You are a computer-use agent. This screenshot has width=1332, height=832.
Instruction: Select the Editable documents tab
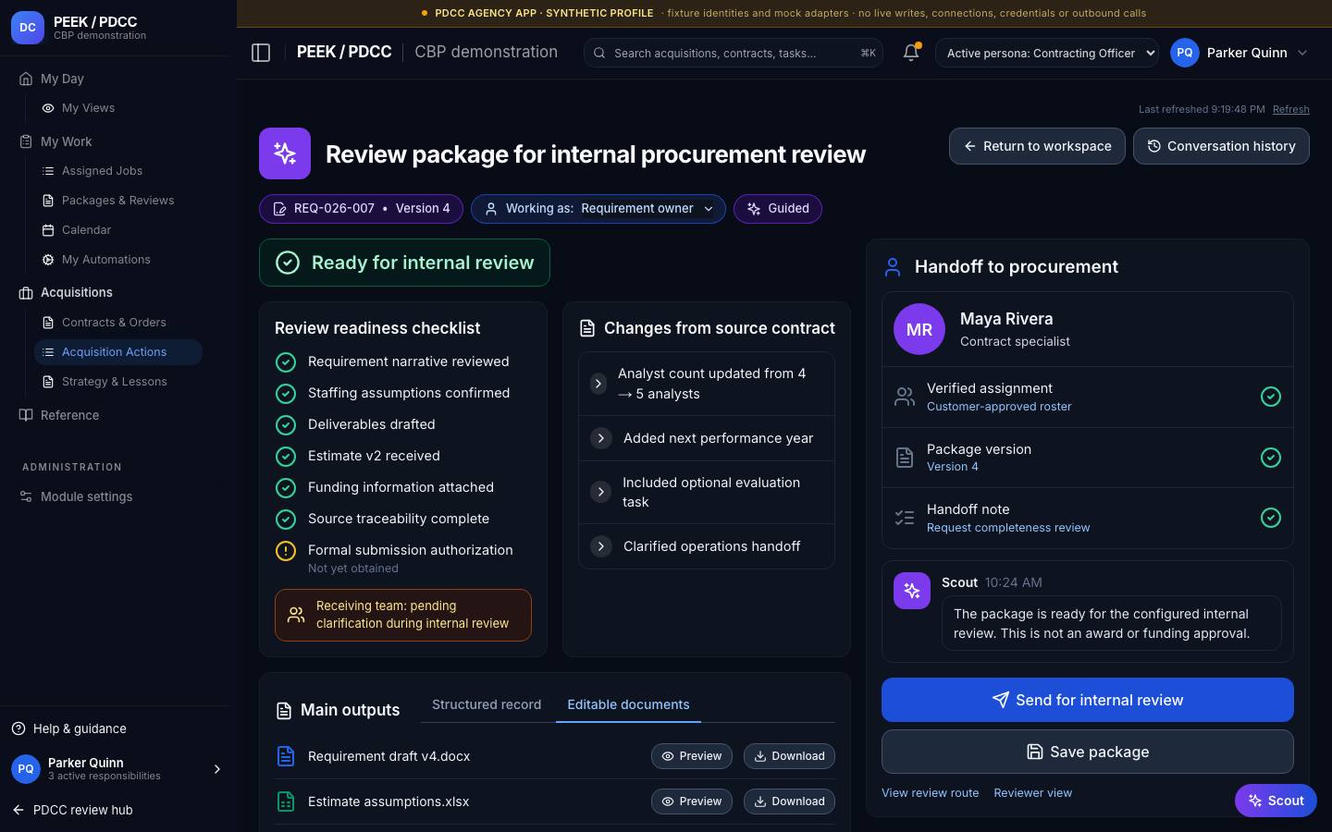tap(628, 704)
